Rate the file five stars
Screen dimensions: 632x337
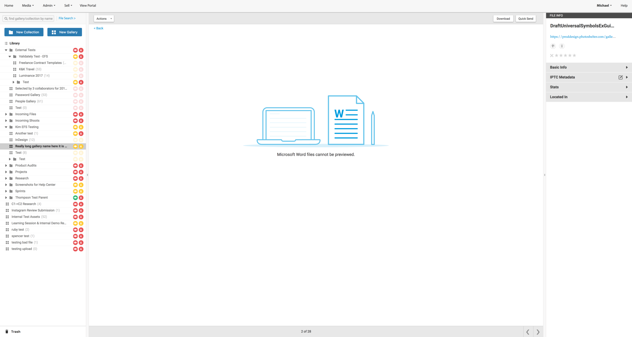coord(574,56)
